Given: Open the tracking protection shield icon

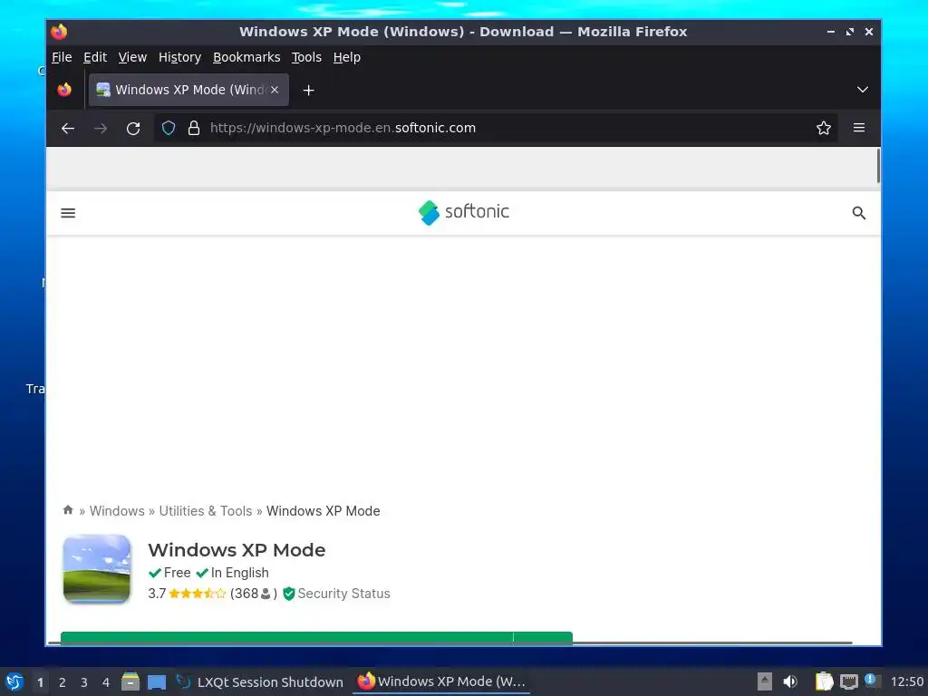Looking at the screenshot, I should coord(169,128).
